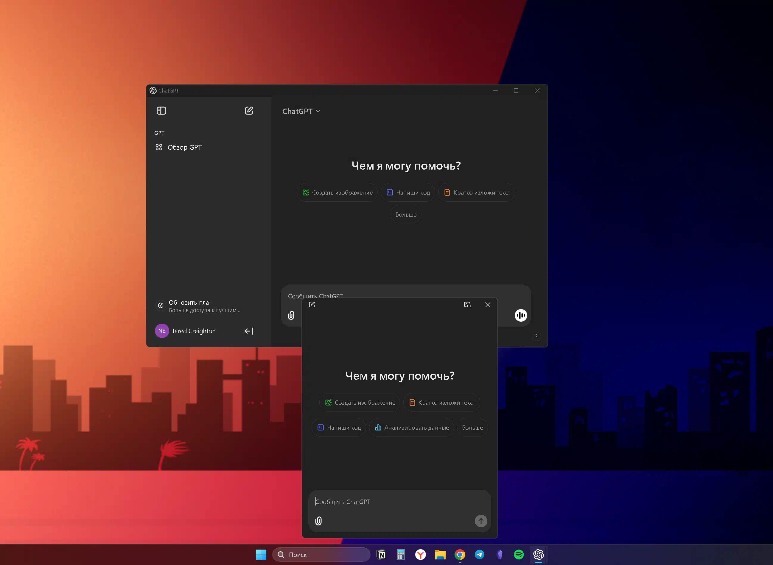Click Больше in the companion window

coord(472,428)
